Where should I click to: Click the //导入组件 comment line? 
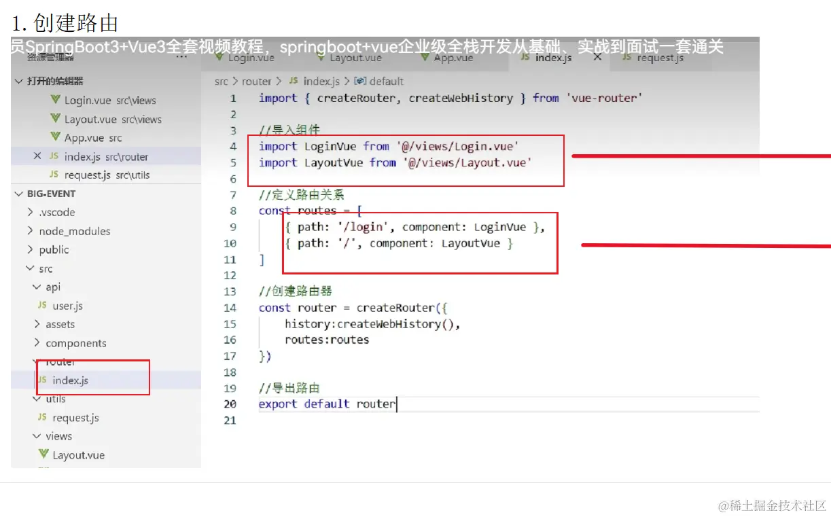[x=289, y=130]
